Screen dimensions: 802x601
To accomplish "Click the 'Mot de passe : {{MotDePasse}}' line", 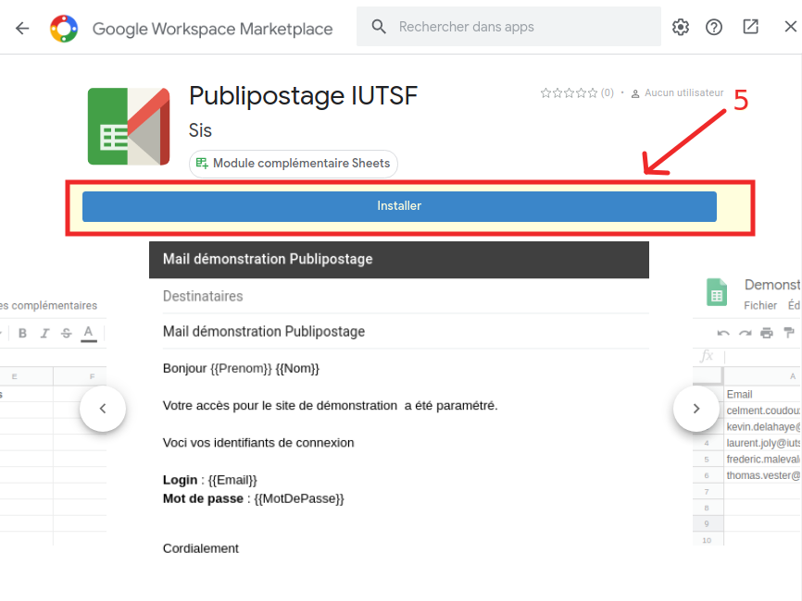I will [254, 499].
